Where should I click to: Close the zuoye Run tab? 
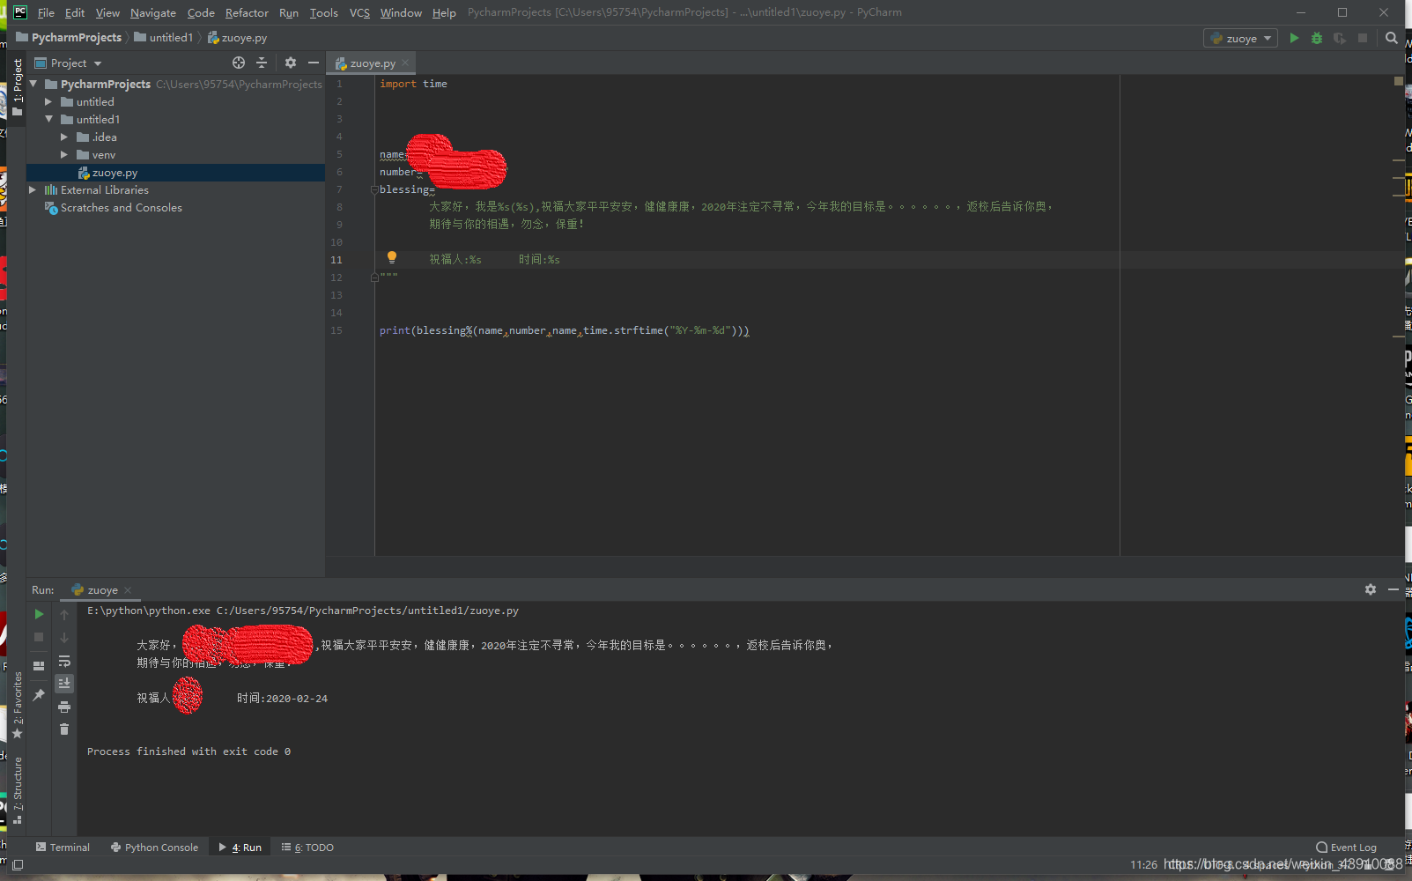click(x=128, y=590)
